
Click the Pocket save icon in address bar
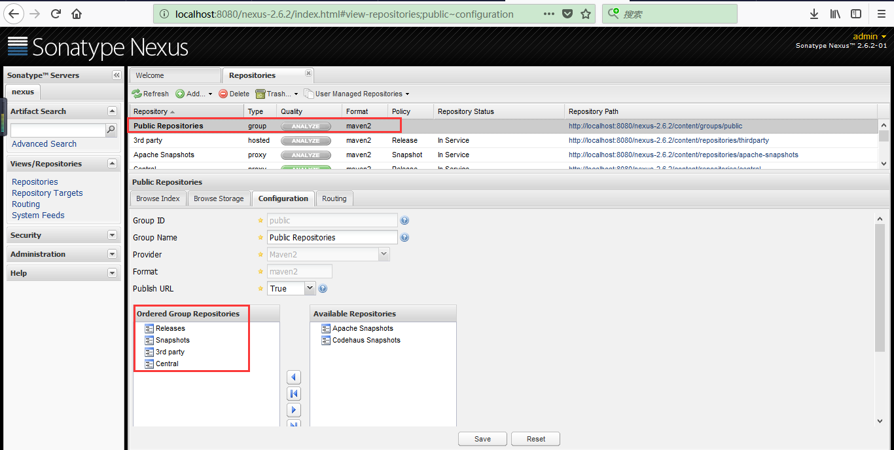[x=567, y=14]
